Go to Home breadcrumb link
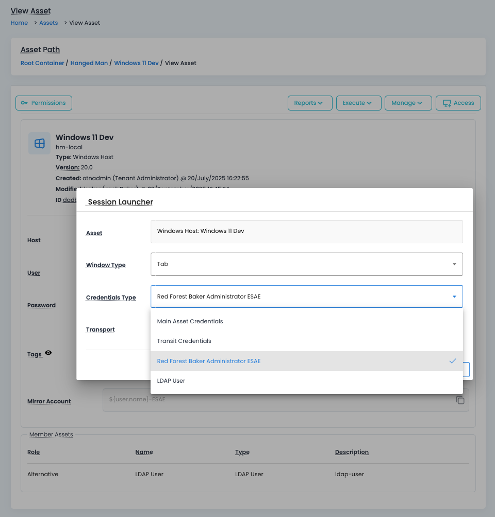Screen dimensions: 495x517 tap(19, 23)
